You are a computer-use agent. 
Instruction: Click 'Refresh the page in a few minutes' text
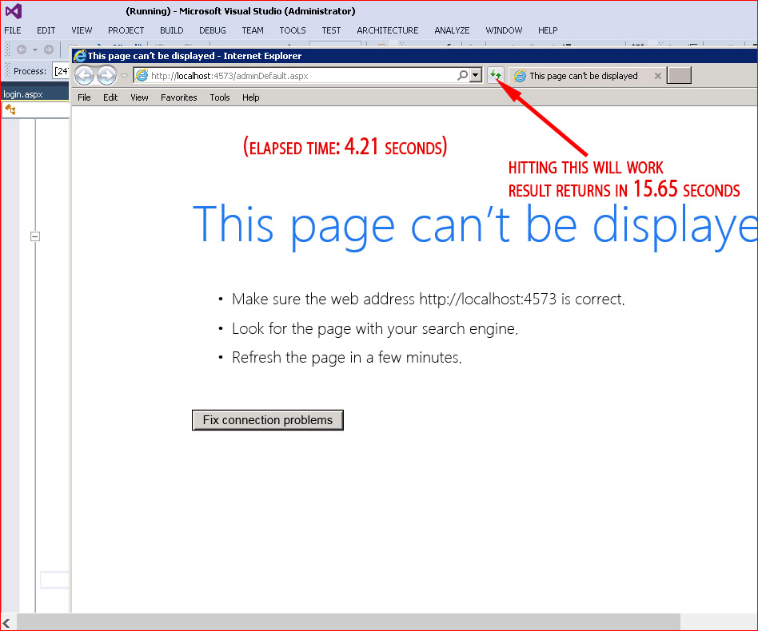tap(346, 358)
